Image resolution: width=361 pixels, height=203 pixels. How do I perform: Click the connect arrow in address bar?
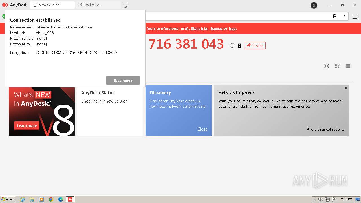click(344, 16)
